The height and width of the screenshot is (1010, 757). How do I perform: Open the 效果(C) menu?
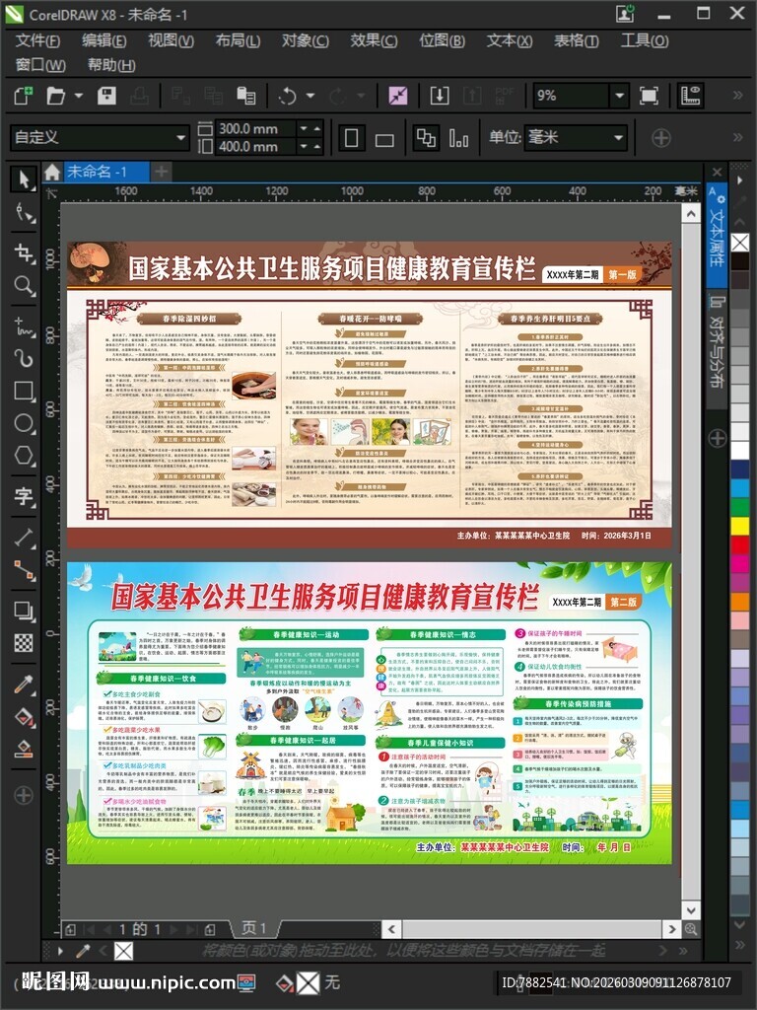374,40
